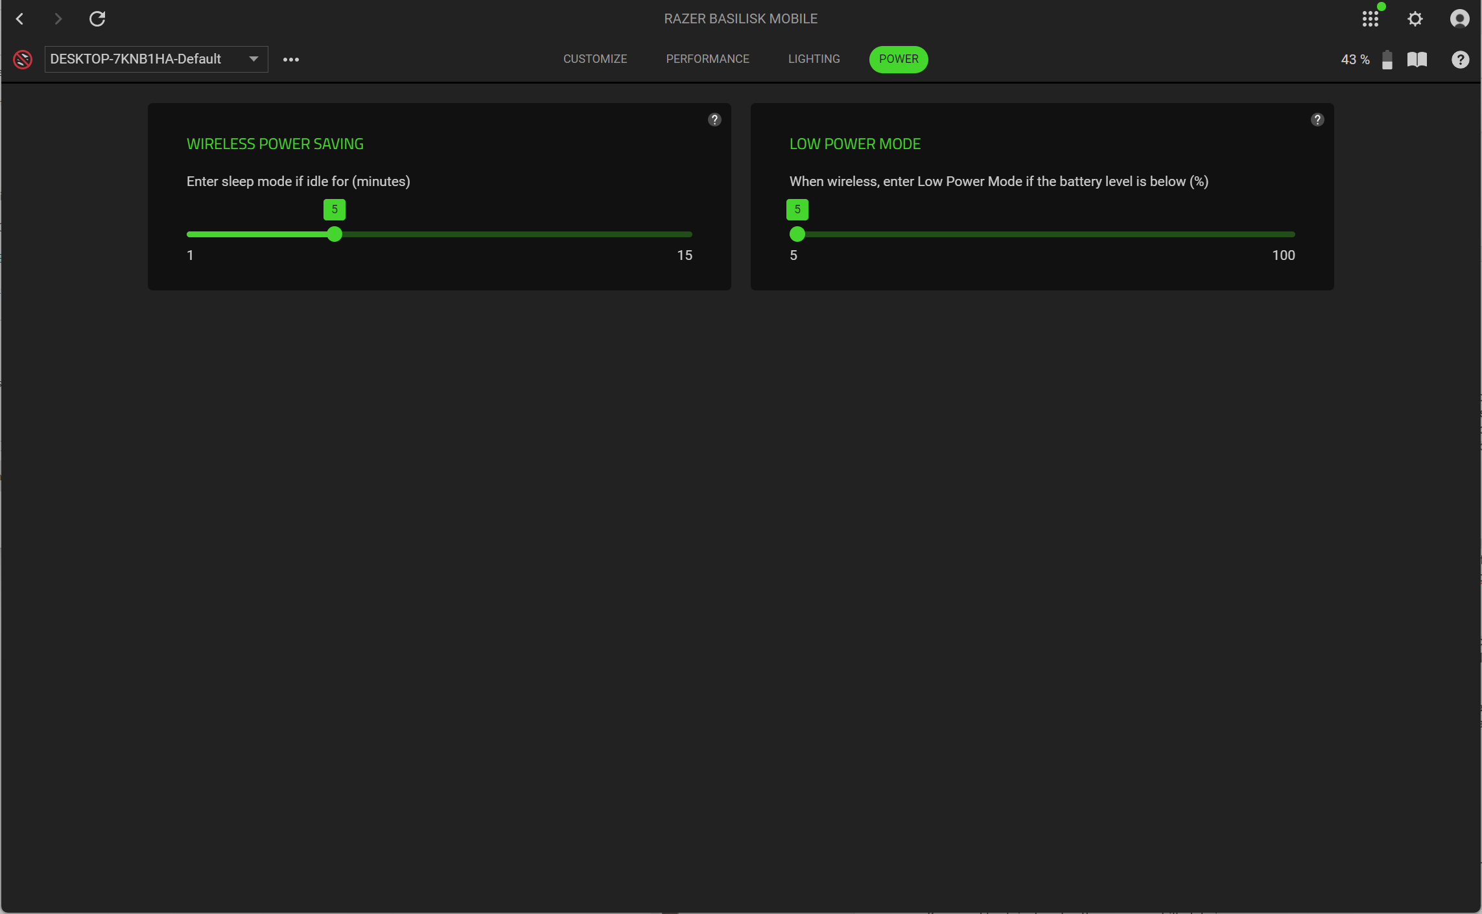Click the sleep slider minimum label 1
The image size is (1482, 914).
click(x=190, y=255)
